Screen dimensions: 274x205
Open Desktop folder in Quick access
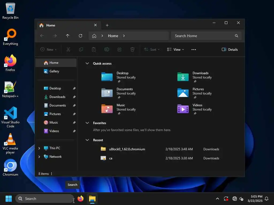pos(119,77)
